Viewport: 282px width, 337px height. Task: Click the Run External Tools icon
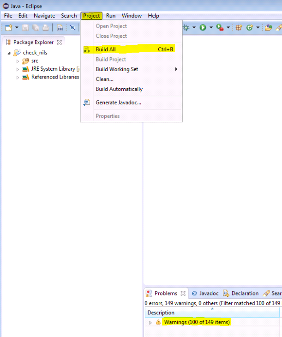pyautogui.click(x=220, y=28)
